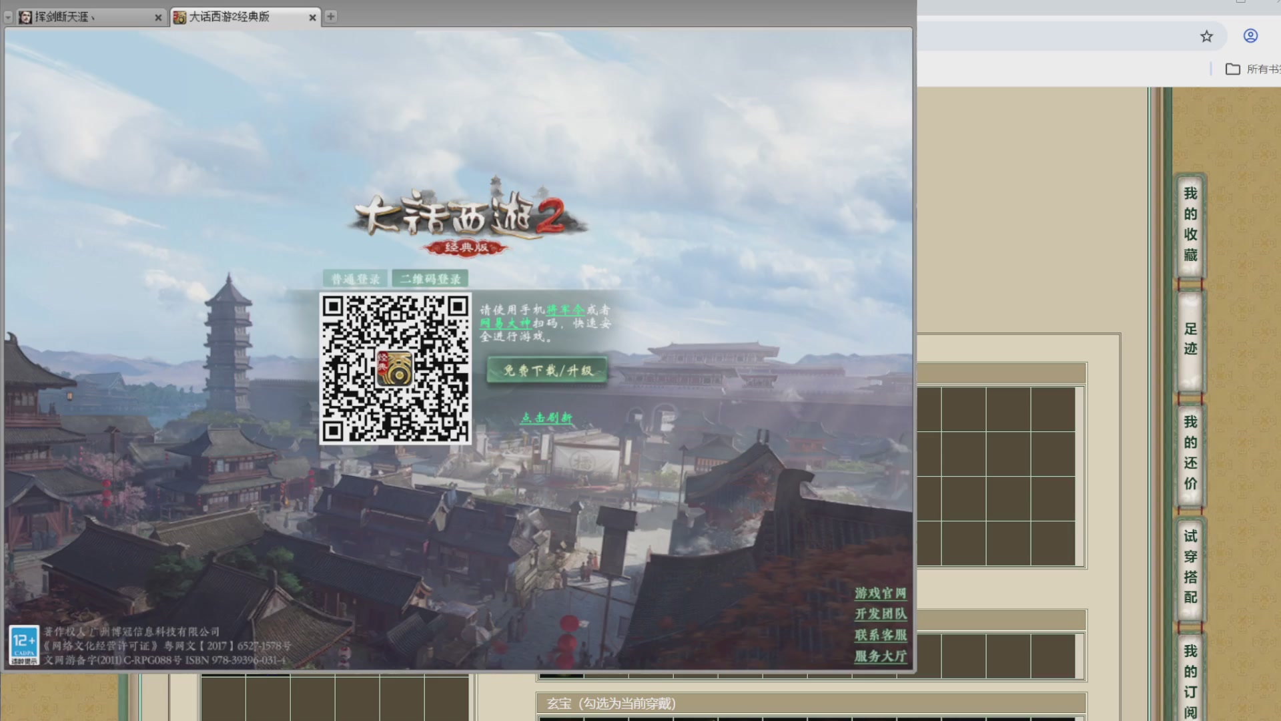Open 我的收藏 sidebar tab
The width and height of the screenshot is (1281, 721).
coord(1190,224)
